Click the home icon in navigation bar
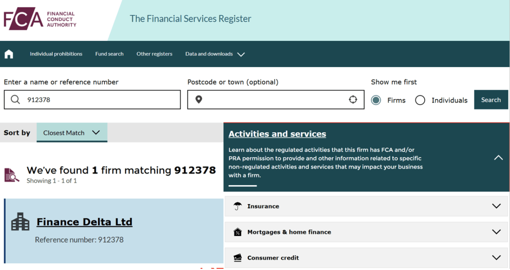 coord(9,54)
